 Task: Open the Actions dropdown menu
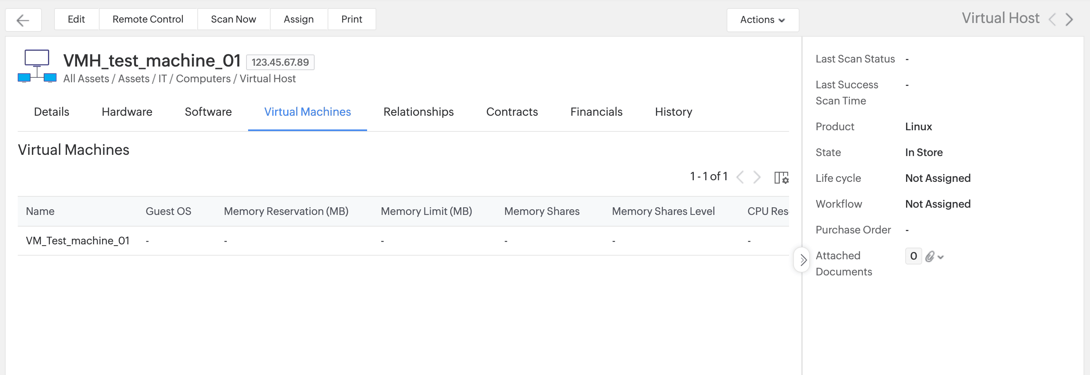[762, 20]
